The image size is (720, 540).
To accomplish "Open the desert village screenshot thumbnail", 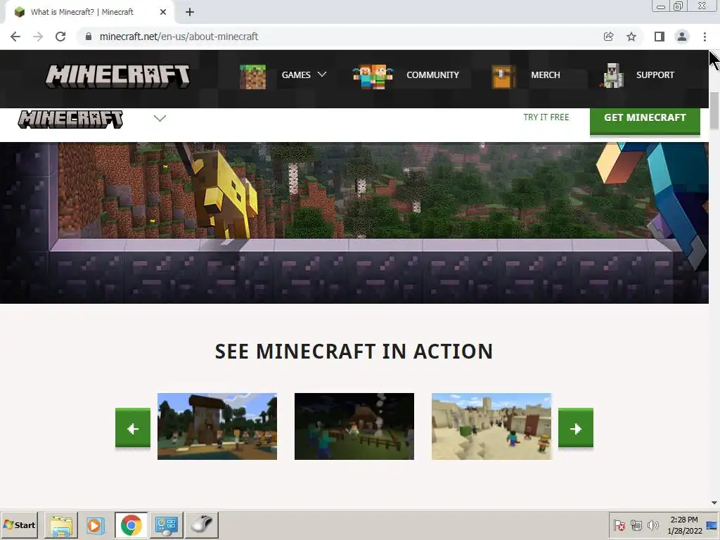I will (491, 426).
